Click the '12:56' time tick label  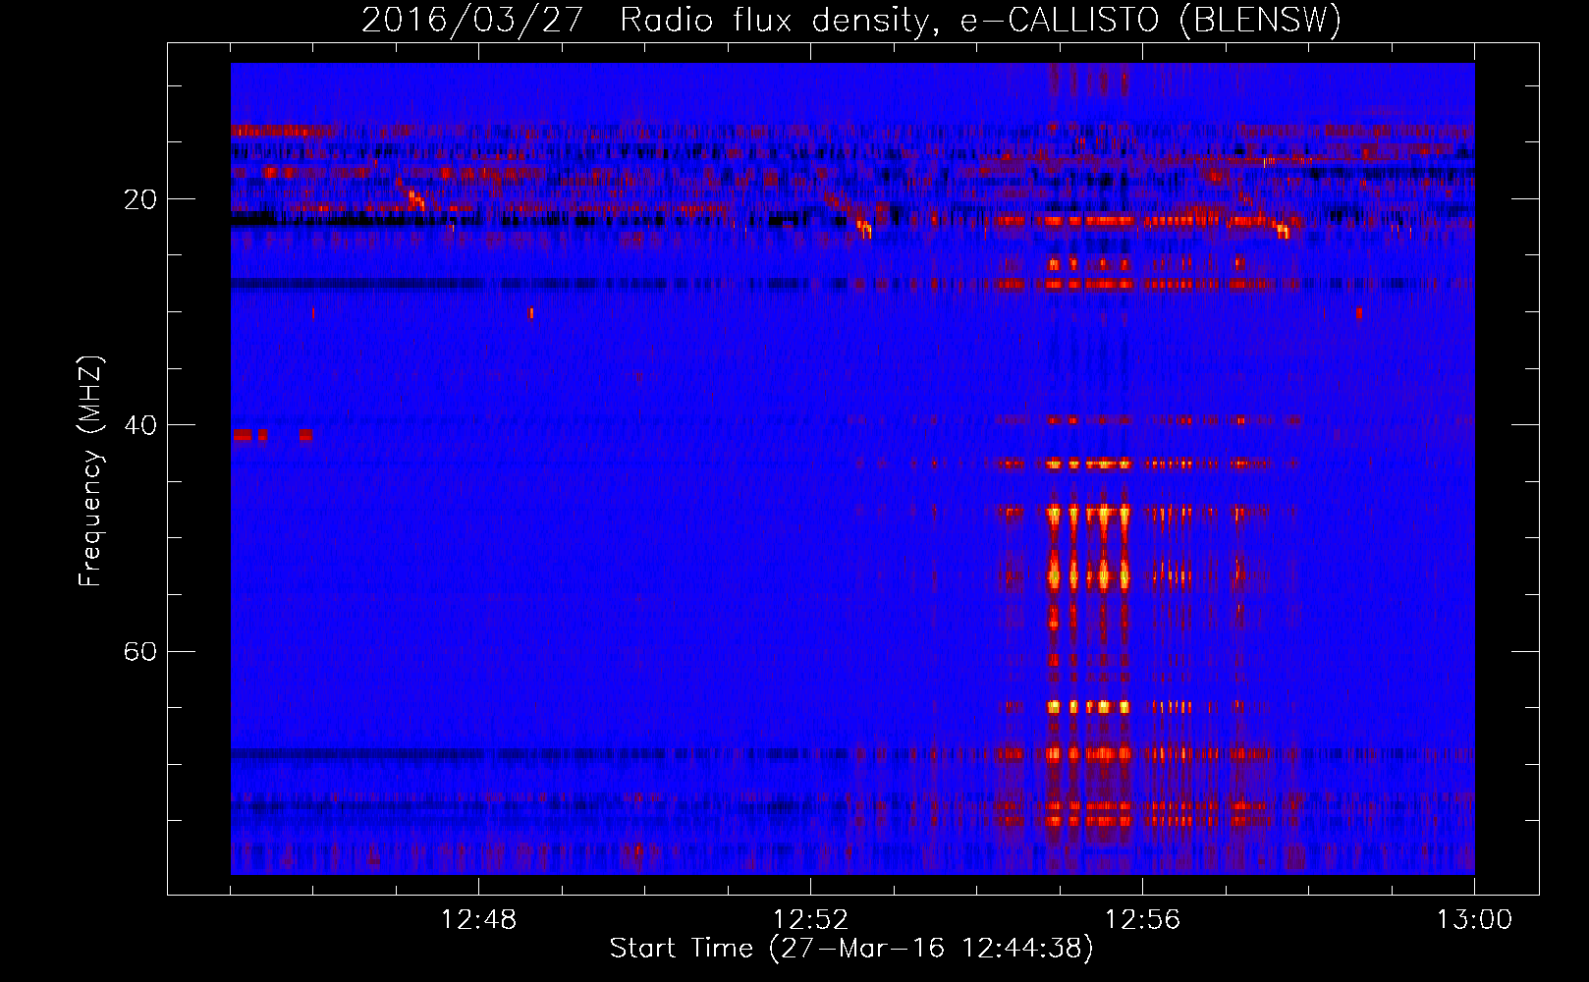click(x=1142, y=920)
